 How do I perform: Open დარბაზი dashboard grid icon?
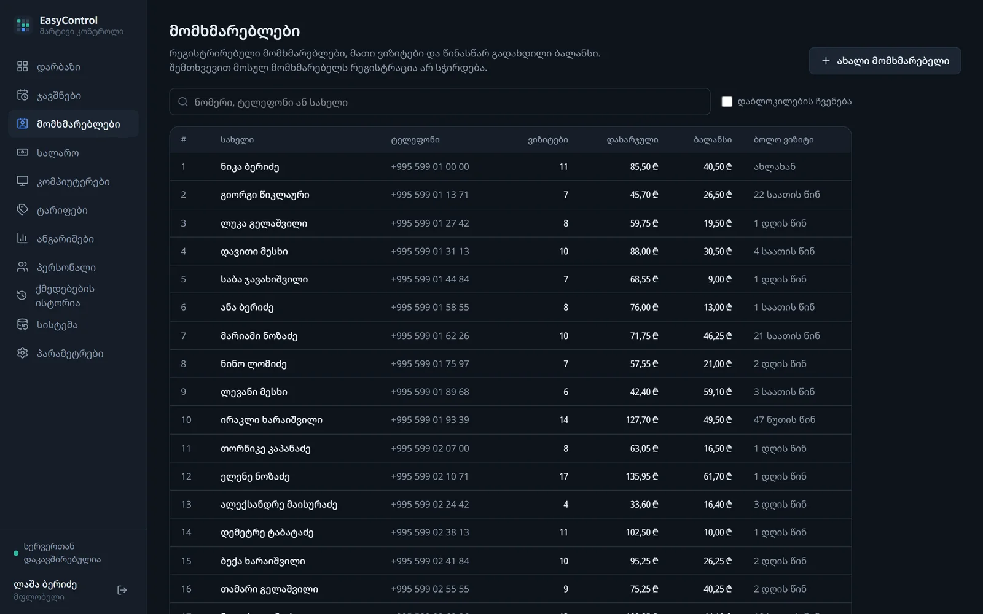23,66
